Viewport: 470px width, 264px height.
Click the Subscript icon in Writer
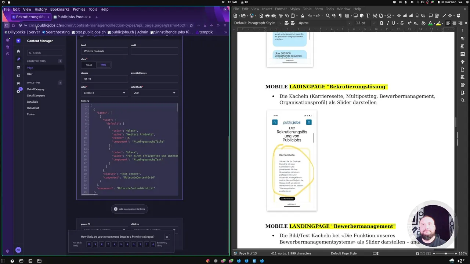point(416,23)
